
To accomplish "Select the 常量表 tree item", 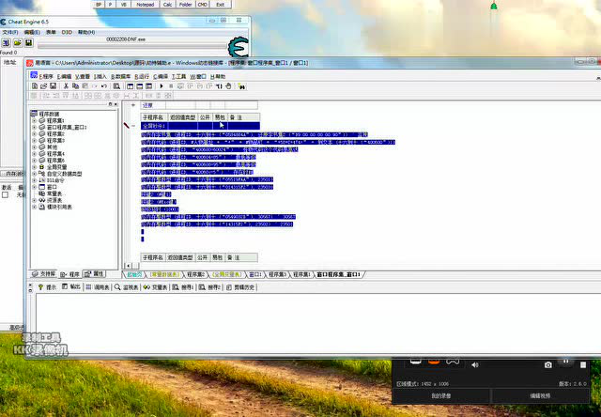I will point(54,193).
